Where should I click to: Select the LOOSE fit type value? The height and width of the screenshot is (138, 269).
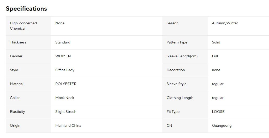pyautogui.click(x=218, y=112)
